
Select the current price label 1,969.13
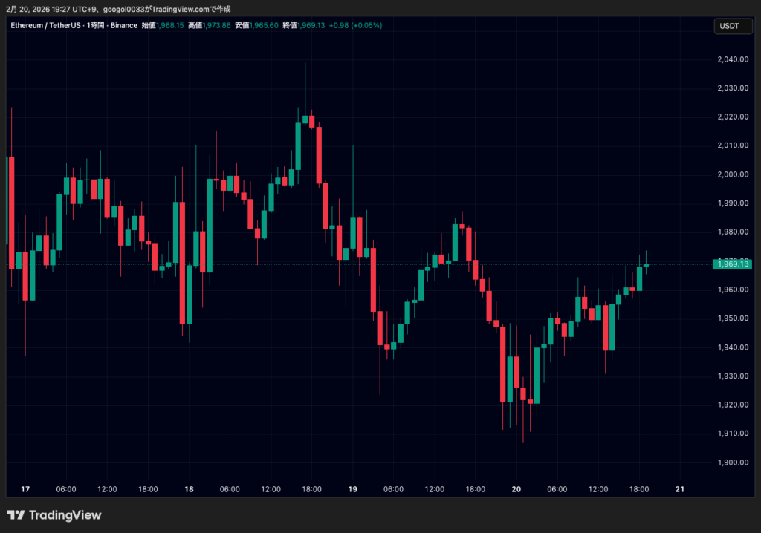733,264
